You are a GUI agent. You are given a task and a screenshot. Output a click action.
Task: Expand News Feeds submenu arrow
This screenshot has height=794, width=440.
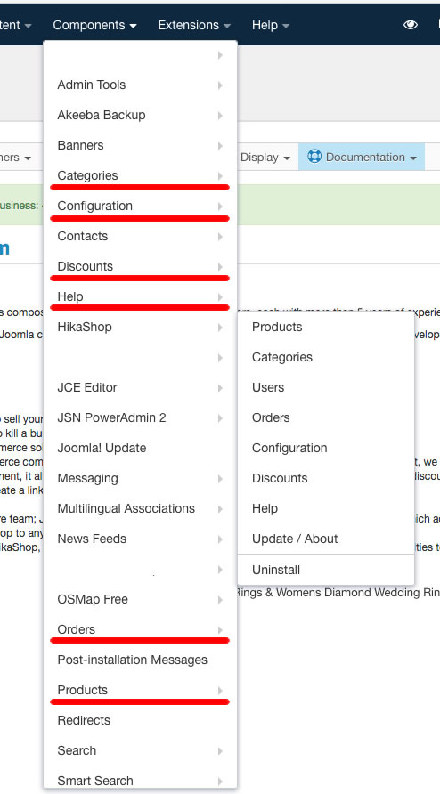pyautogui.click(x=220, y=539)
